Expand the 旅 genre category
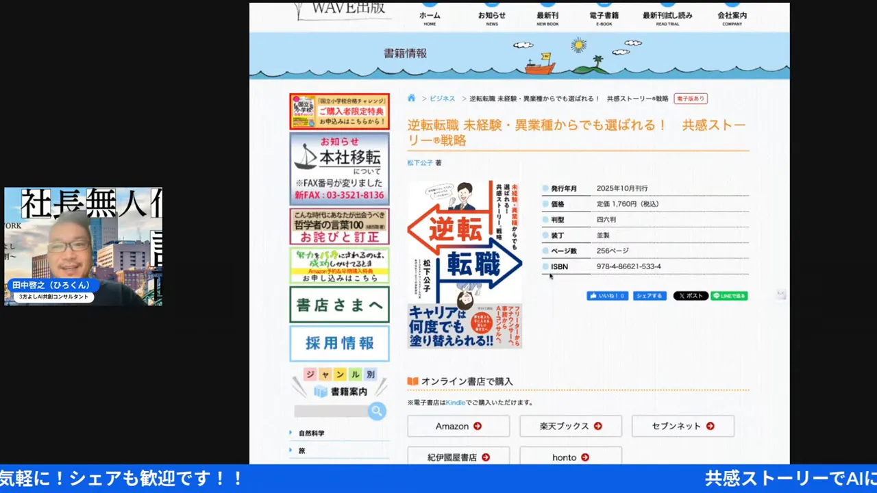The width and height of the screenshot is (877, 493). pos(301,451)
